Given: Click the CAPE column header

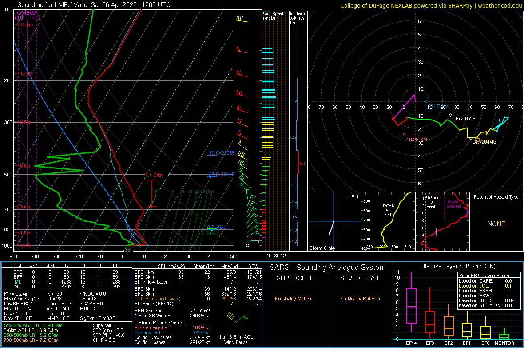Looking at the screenshot, I should [x=34, y=265].
